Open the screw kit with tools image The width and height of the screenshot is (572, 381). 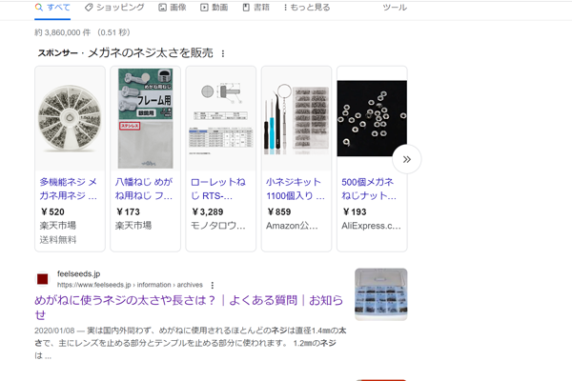pyautogui.click(x=296, y=118)
